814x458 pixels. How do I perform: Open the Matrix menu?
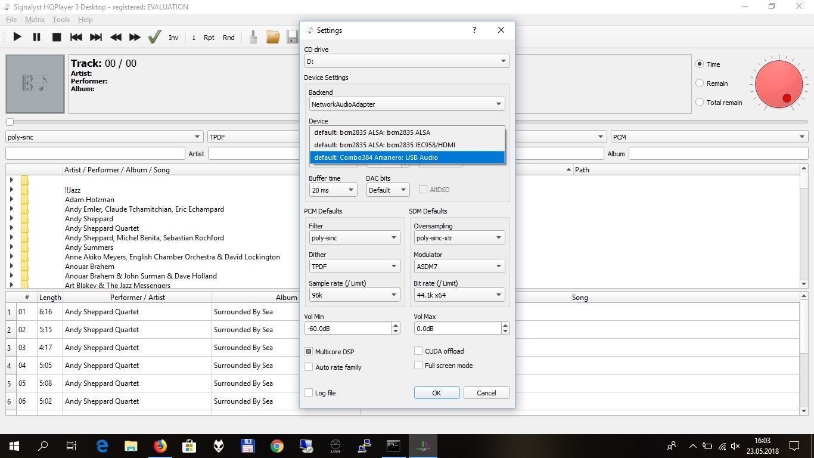(35, 20)
